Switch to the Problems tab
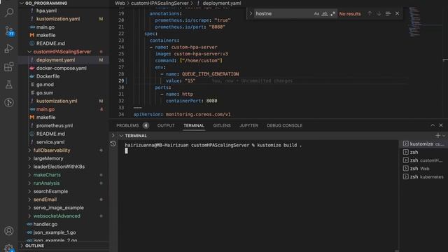Screen dimensions: 448x252 point(132,125)
